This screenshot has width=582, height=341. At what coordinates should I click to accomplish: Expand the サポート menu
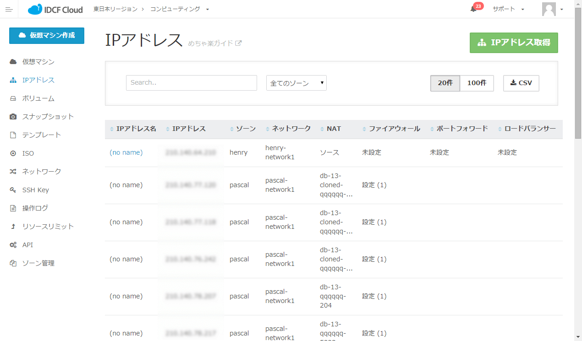[508, 9]
